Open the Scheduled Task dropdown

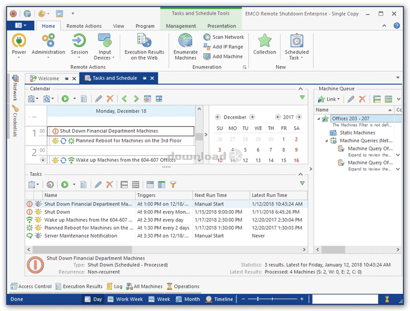(x=296, y=46)
